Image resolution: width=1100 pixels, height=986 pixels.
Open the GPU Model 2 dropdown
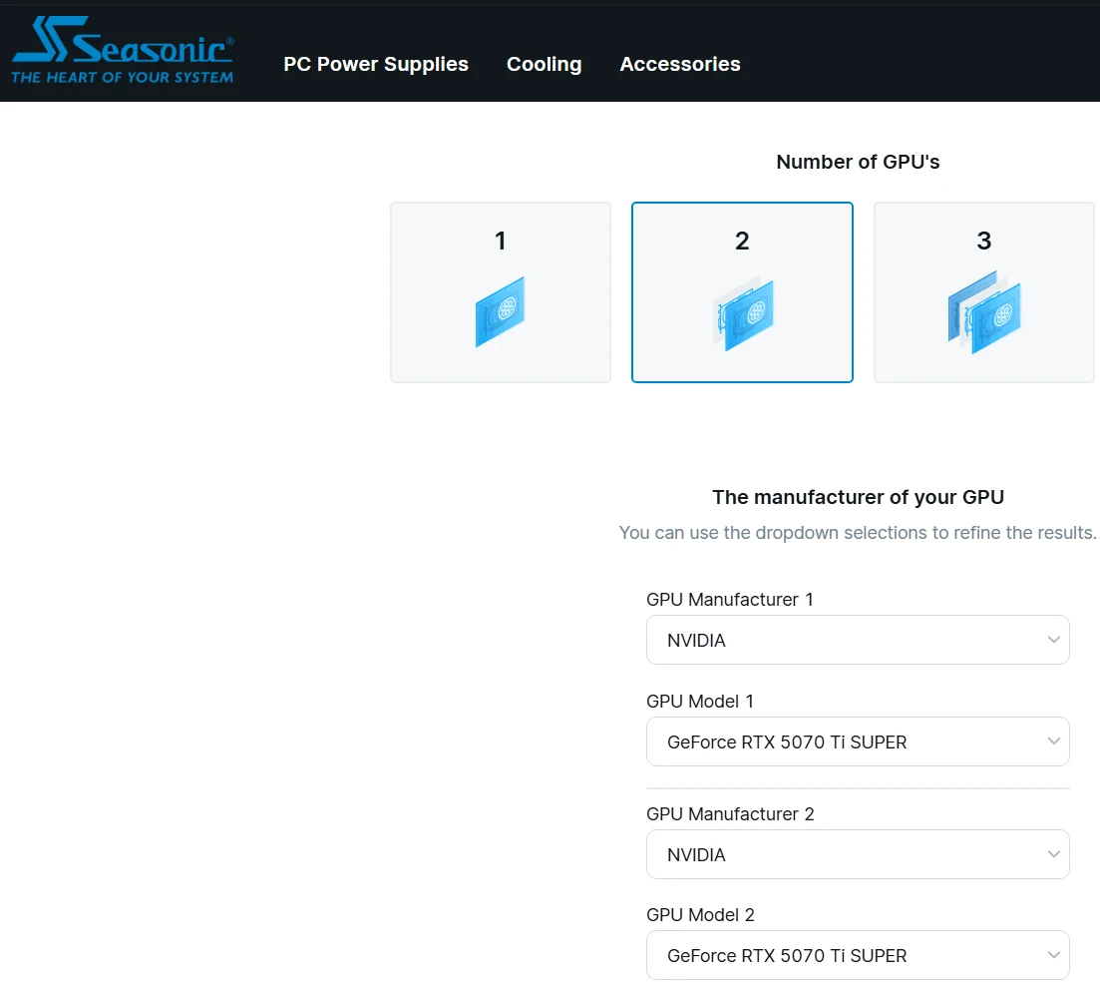(858, 956)
